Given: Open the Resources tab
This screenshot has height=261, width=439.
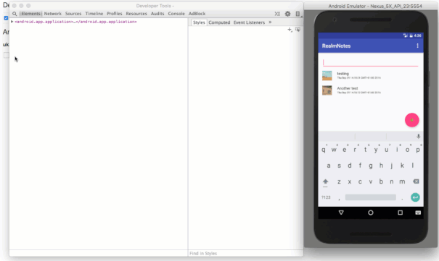Looking at the screenshot, I should point(136,14).
